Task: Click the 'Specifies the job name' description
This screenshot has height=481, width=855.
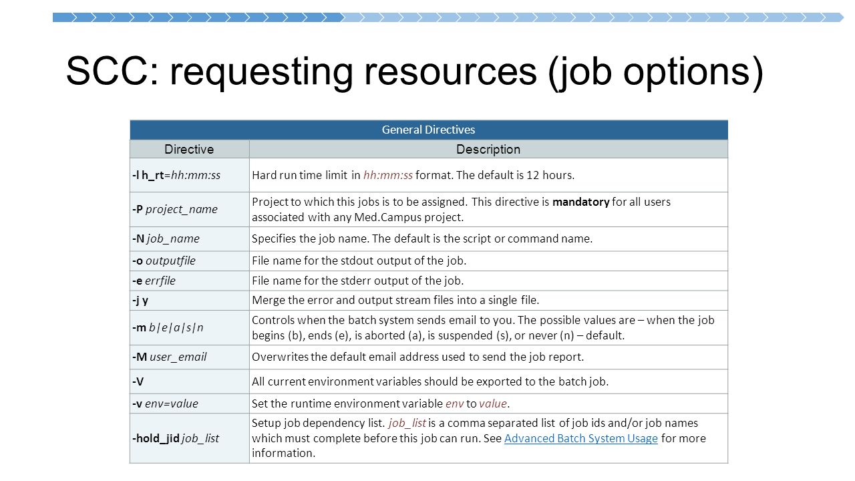Action: (x=488, y=238)
